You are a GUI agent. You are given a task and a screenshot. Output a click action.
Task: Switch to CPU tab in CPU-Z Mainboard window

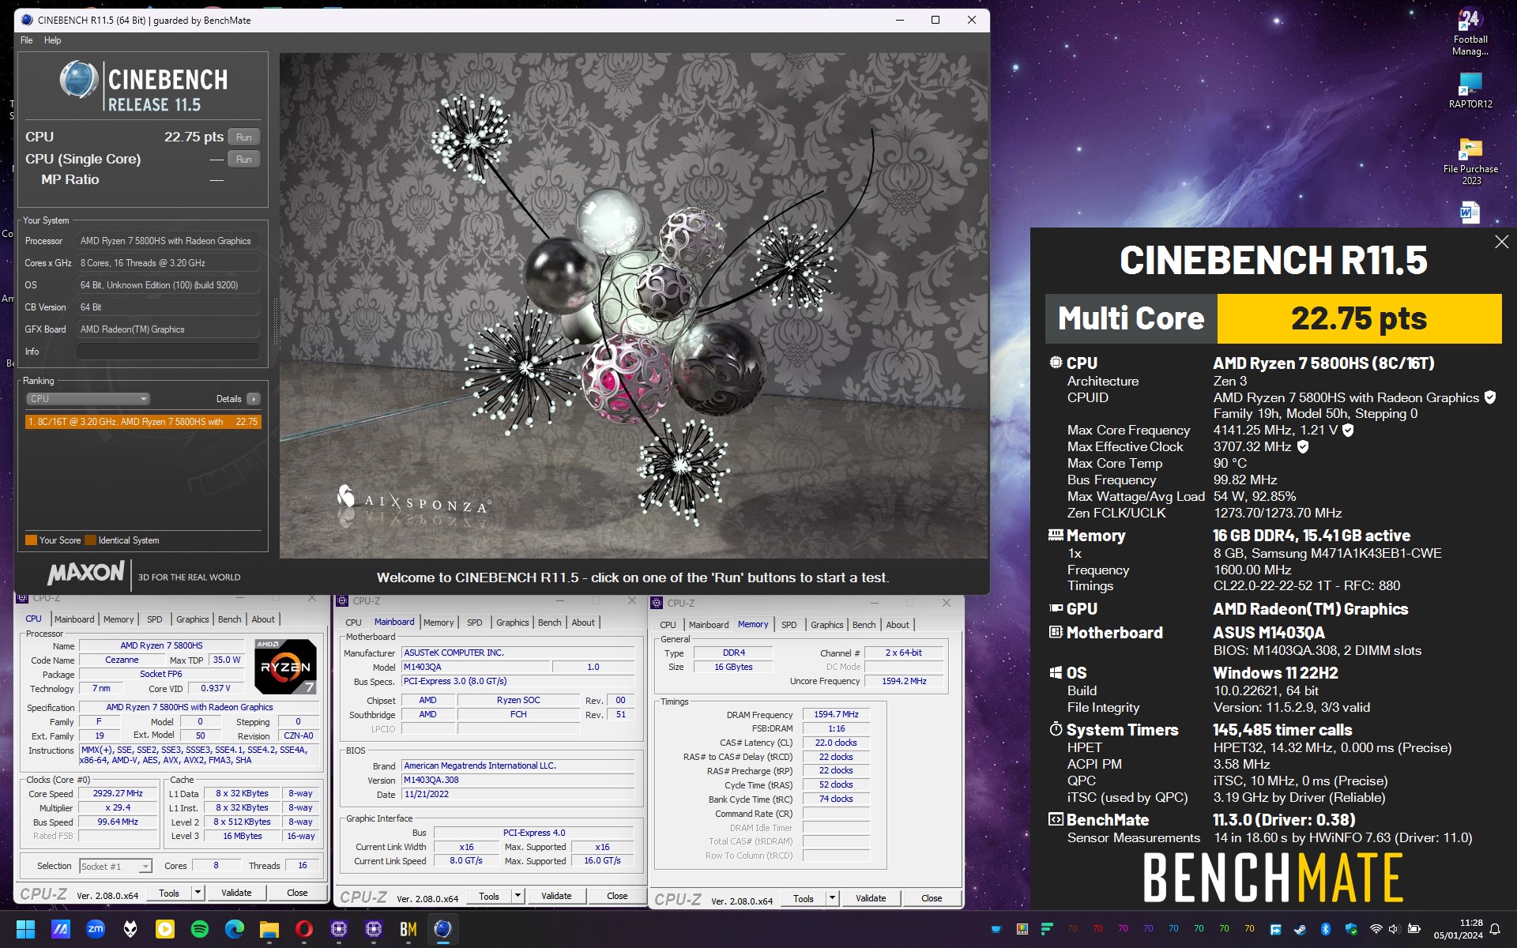[353, 623]
